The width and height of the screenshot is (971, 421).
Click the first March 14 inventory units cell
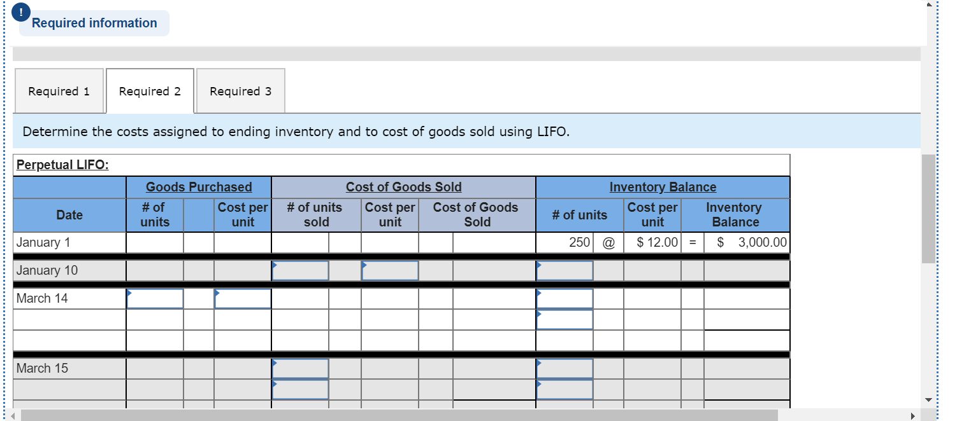[563, 298]
